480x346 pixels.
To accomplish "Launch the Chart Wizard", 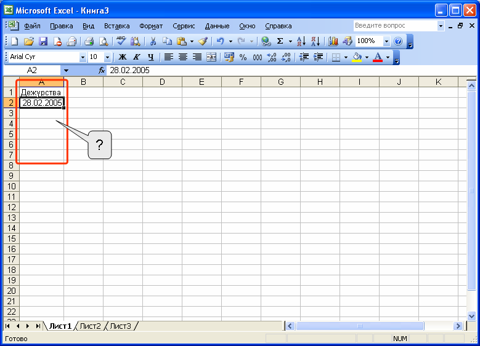I will (333, 41).
